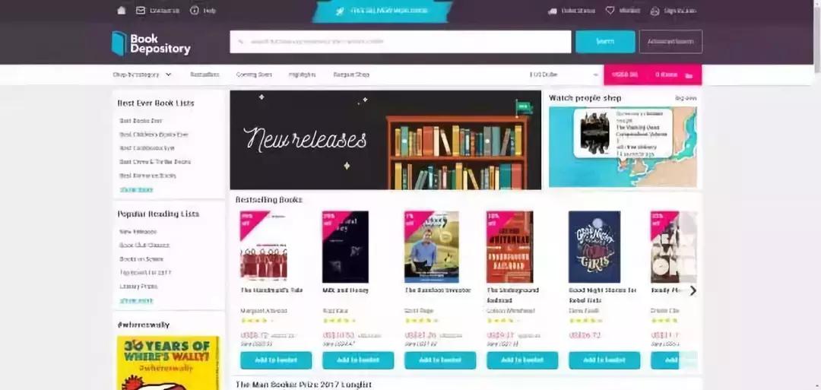Click the Book Depository logo
This screenshot has height=390, width=821.
click(x=151, y=43)
